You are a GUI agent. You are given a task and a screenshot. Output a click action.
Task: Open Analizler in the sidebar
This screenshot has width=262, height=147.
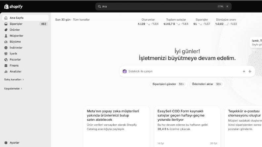pyautogui.click(x=25, y=72)
